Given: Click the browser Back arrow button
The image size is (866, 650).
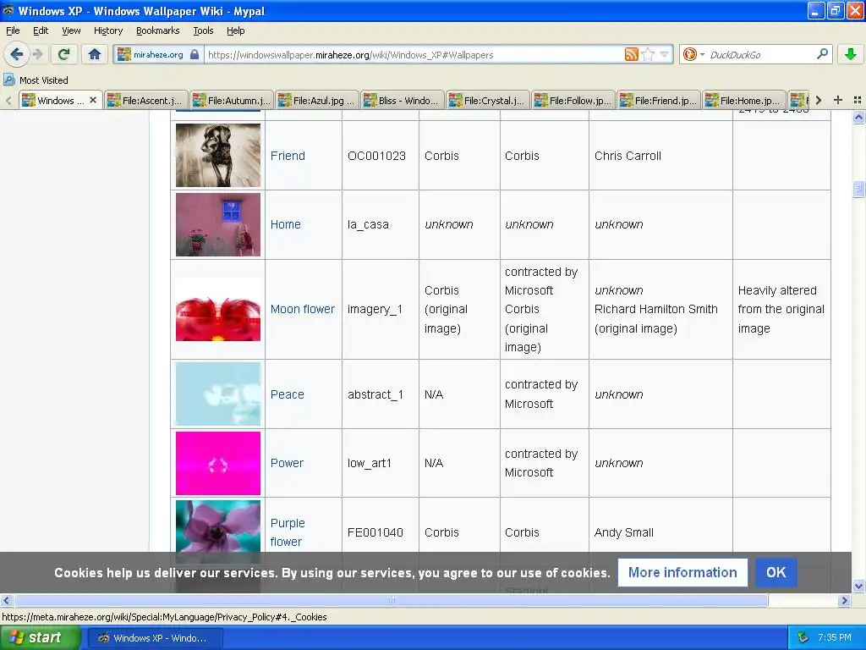Looking at the screenshot, I should click(x=17, y=54).
